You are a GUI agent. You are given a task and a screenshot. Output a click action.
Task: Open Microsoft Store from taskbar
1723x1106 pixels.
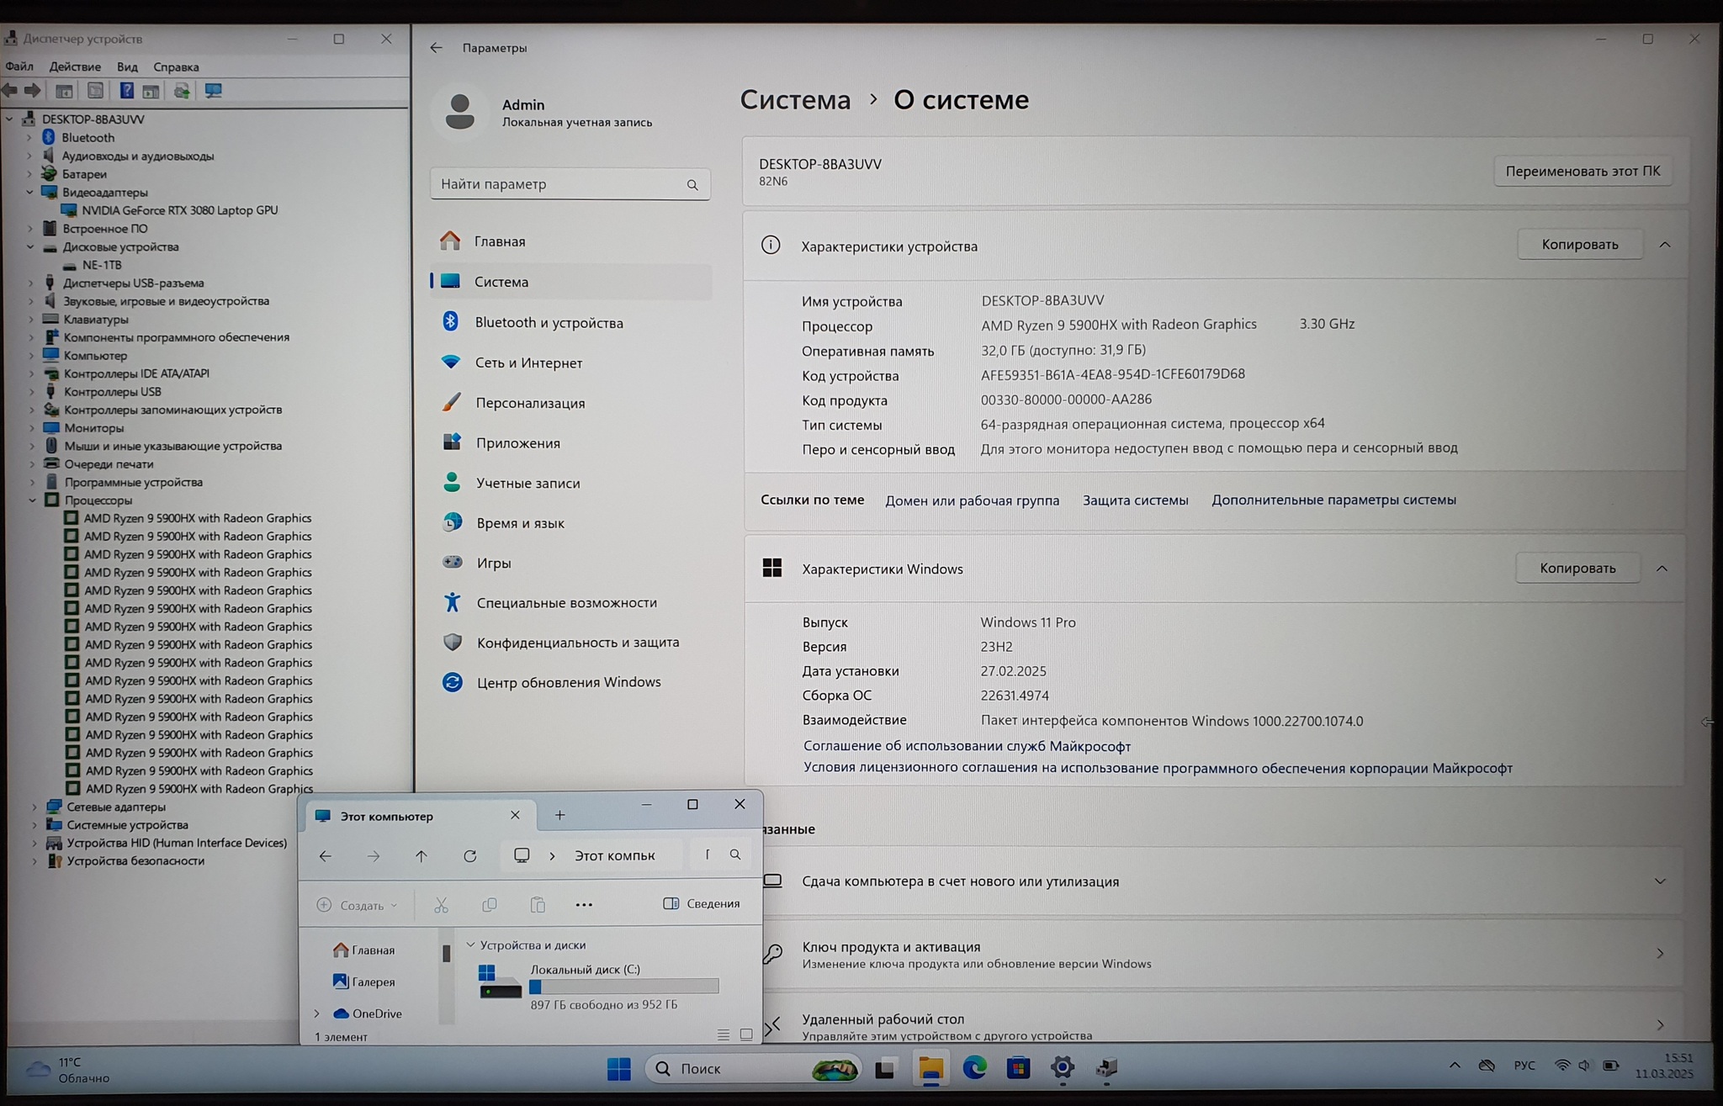(x=1018, y=1068)
